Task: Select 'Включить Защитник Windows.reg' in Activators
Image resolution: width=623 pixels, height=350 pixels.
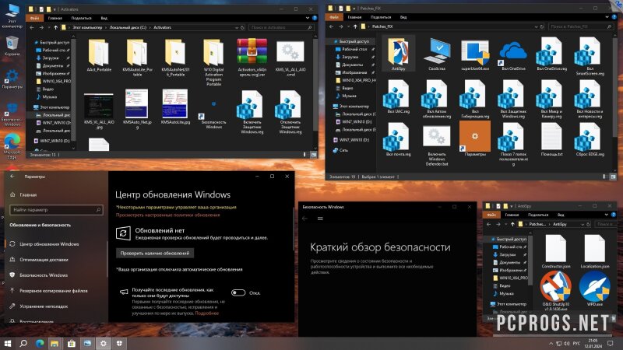Action: click(252, 112)
